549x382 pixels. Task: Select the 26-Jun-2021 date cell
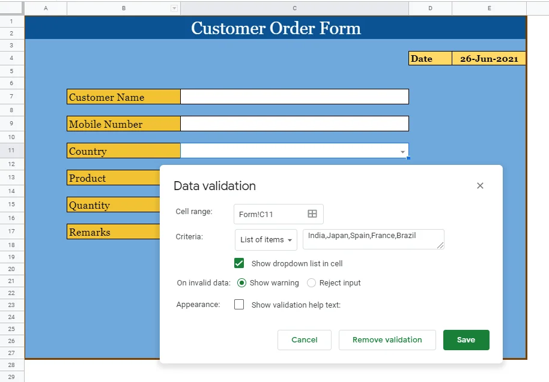[489, 58]
